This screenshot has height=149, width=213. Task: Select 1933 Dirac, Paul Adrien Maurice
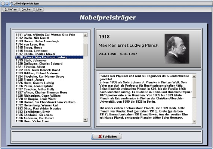click(x=49, y=109)
